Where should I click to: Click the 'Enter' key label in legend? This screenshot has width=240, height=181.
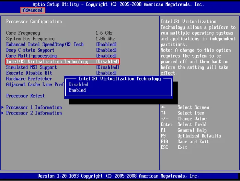167,124
